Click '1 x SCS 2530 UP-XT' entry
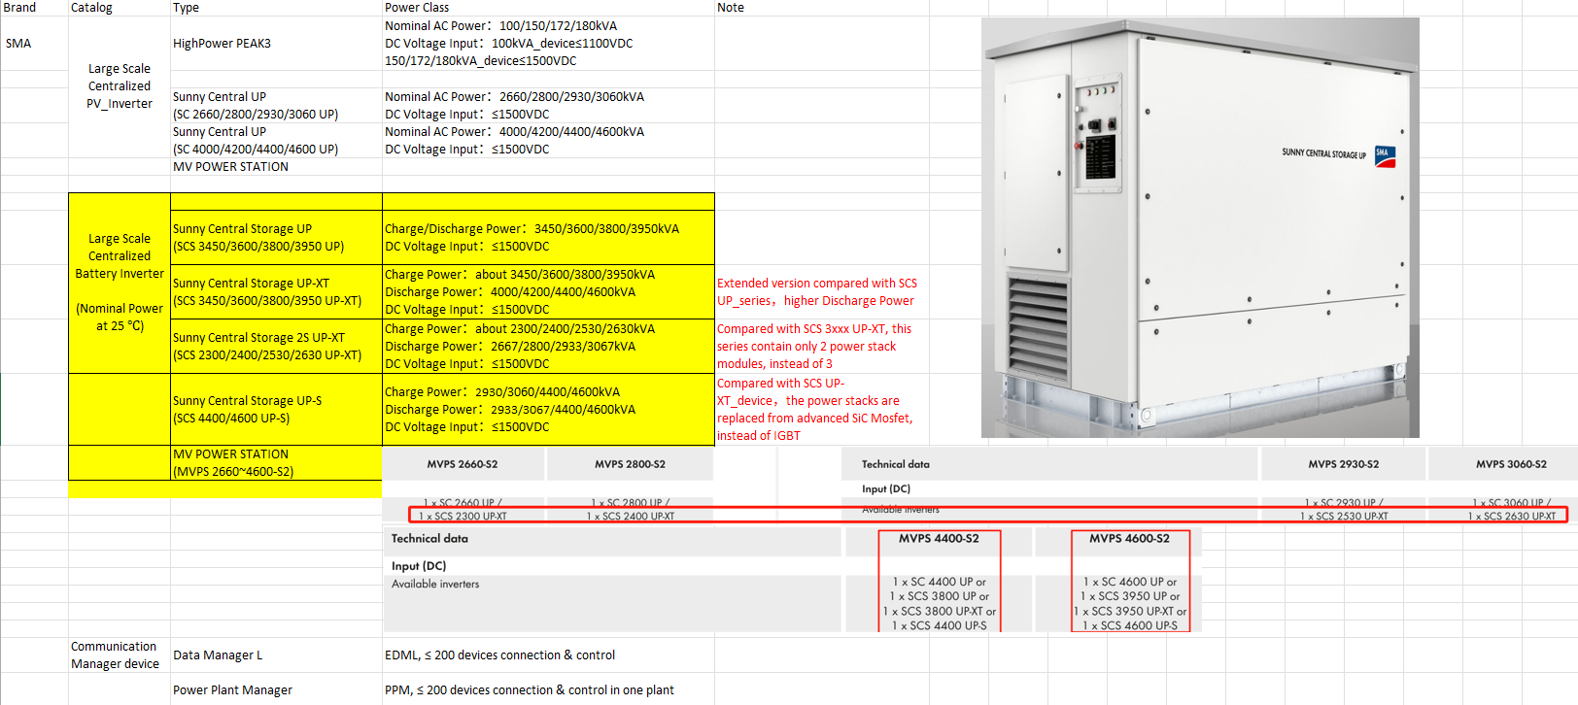 pos(1344,517)
